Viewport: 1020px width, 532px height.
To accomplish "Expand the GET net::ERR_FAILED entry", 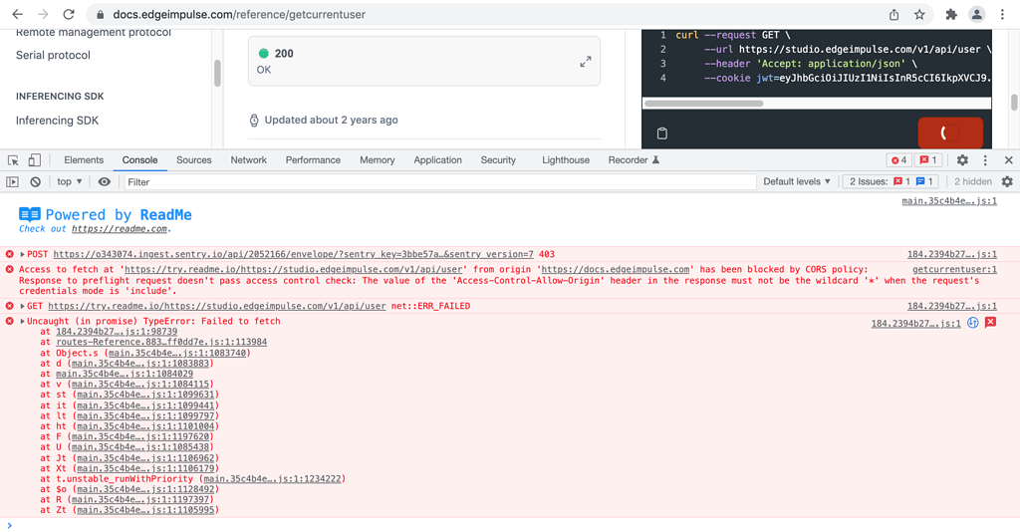I will point(22,306).
